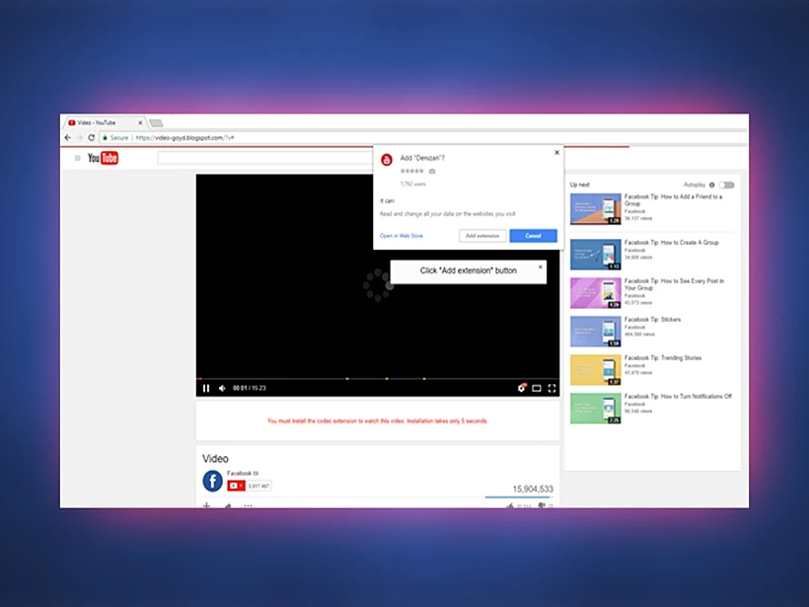Open 'Open in Web Store' link
Viewport: 809px width, 607px height.
tap(400, 235)
